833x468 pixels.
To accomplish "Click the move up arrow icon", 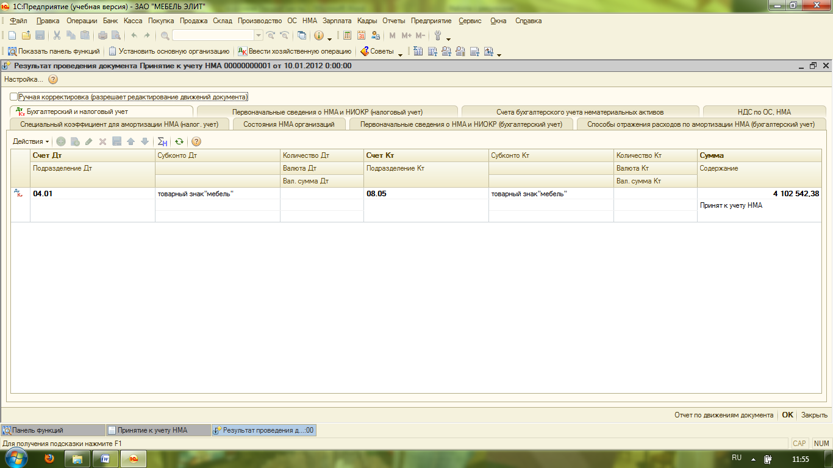I will pos(130,141).
